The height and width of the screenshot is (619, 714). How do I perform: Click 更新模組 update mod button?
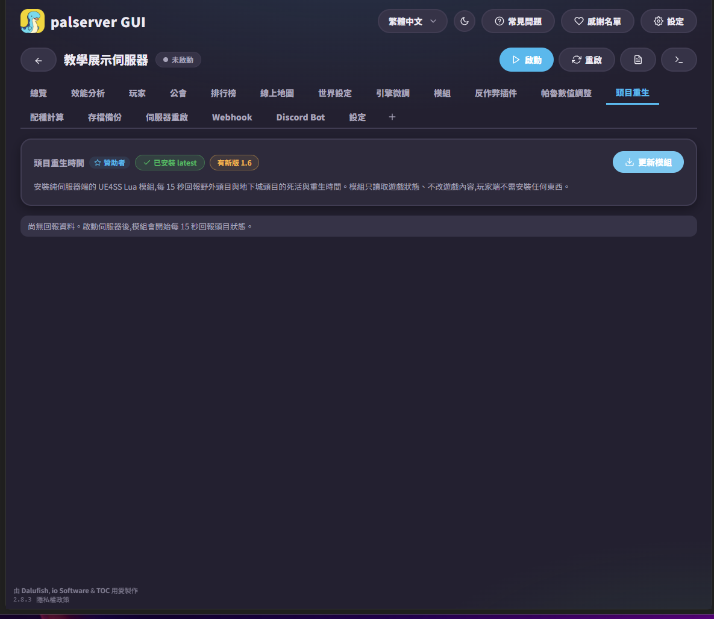[x=648, y=163]
